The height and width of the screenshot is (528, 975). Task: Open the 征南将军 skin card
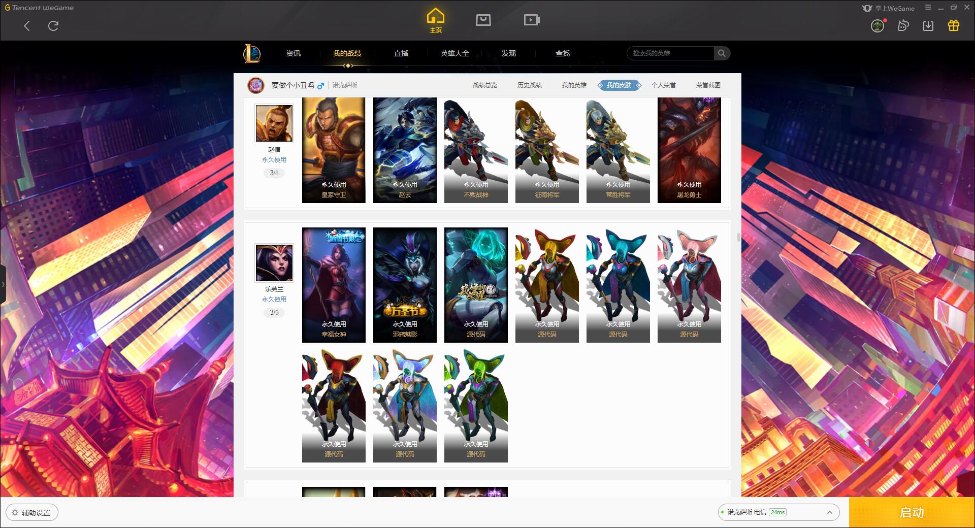tap(547, 150)
